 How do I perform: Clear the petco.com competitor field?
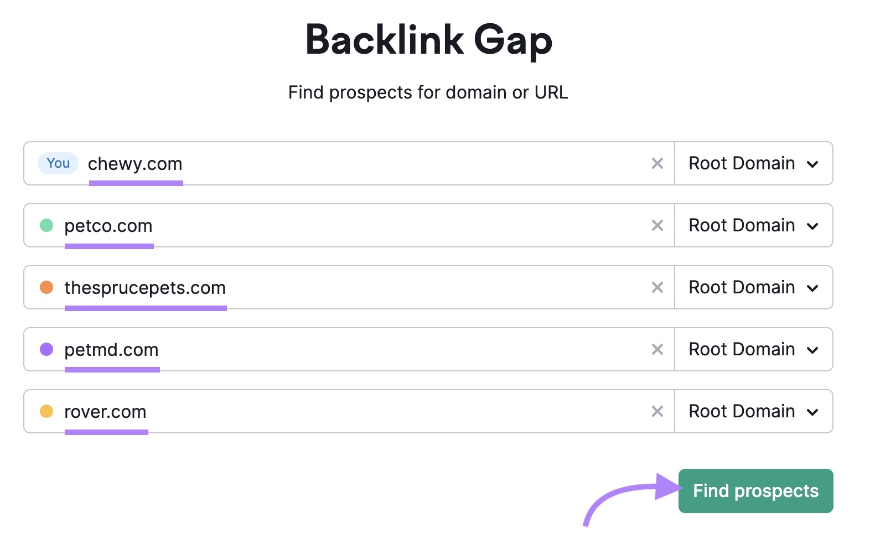tap(657, 225)
